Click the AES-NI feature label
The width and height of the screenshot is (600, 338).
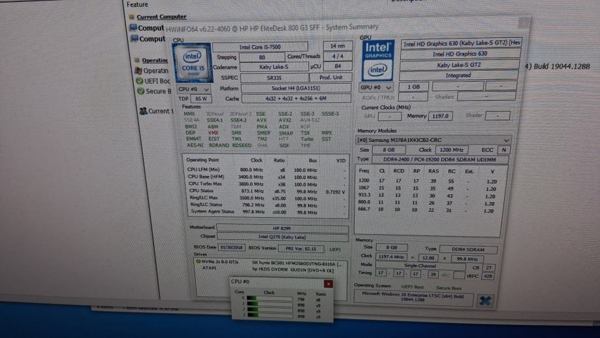tap(195, 145)
